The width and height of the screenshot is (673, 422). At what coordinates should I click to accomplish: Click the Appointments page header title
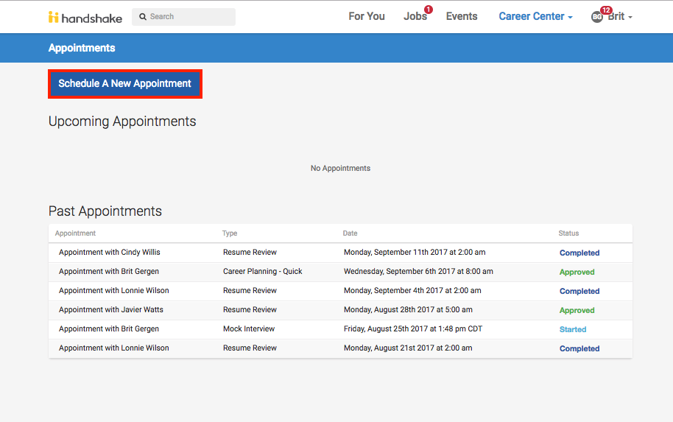pos(82,48)
